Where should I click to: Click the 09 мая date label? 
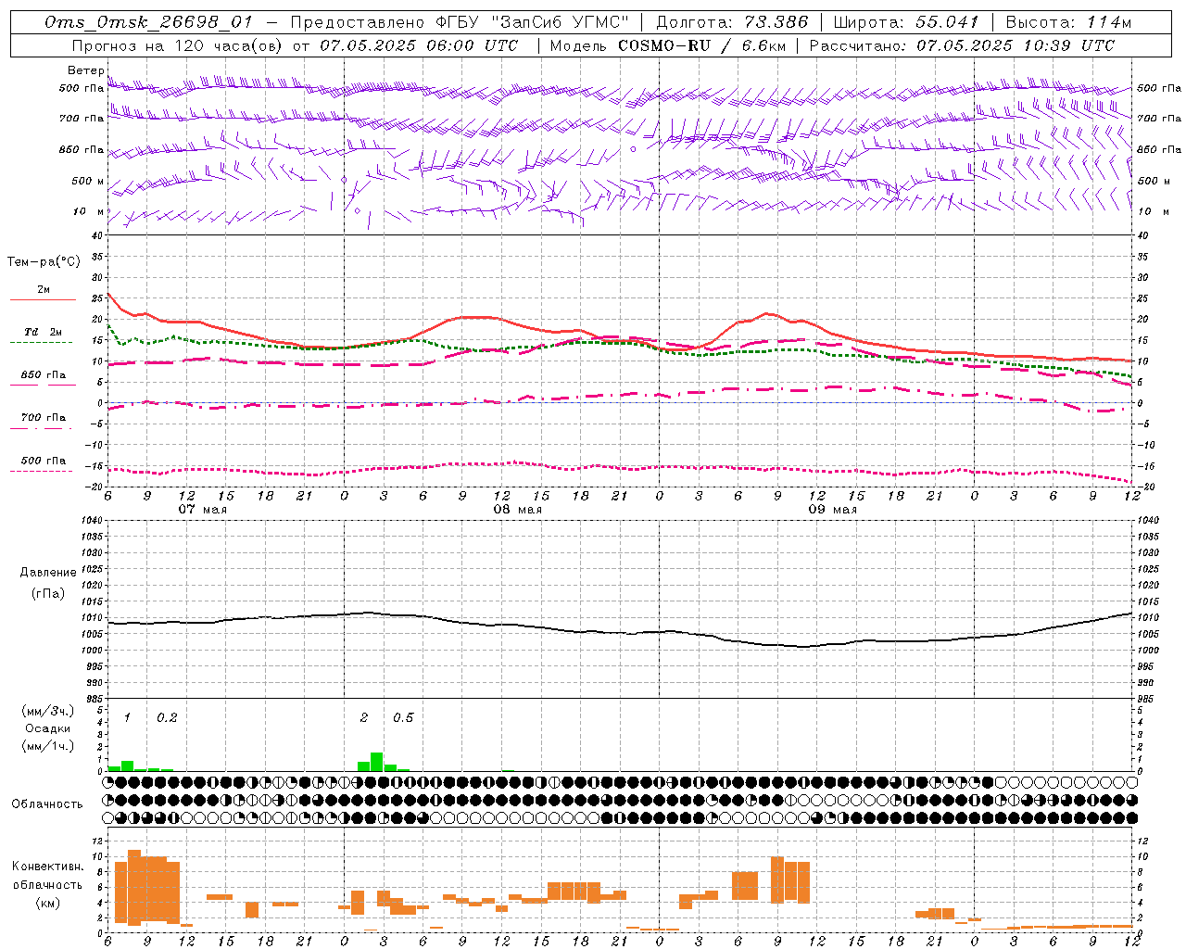pyautogui.click(x=832, y=510)
